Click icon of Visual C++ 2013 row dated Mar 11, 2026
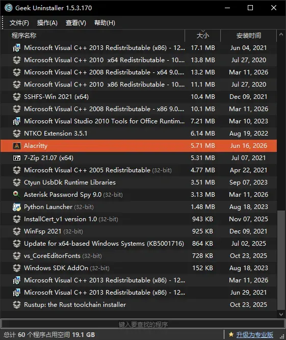Viewport: 286px width, 340px height. pos(17,280)
